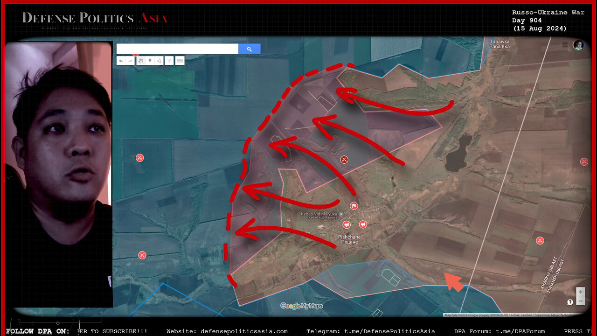Redo the last map edit
Screen dimensions: 597x336
coord(130,61)
